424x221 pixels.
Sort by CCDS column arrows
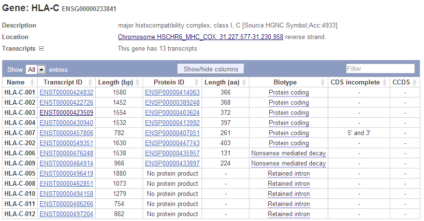pyautogui.click(x=415, y=83)
